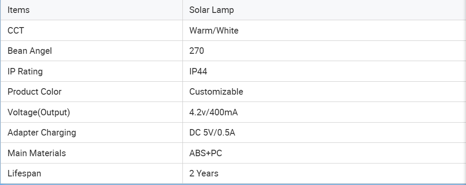This screenshot has height=185, width=466.
Task: Select the Solar Lamp header cell
Action: (x=324, y=10)
